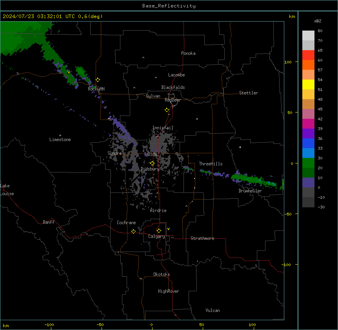Pick the bright green 30-20 dBZ legend color

(x=308, y=163)
